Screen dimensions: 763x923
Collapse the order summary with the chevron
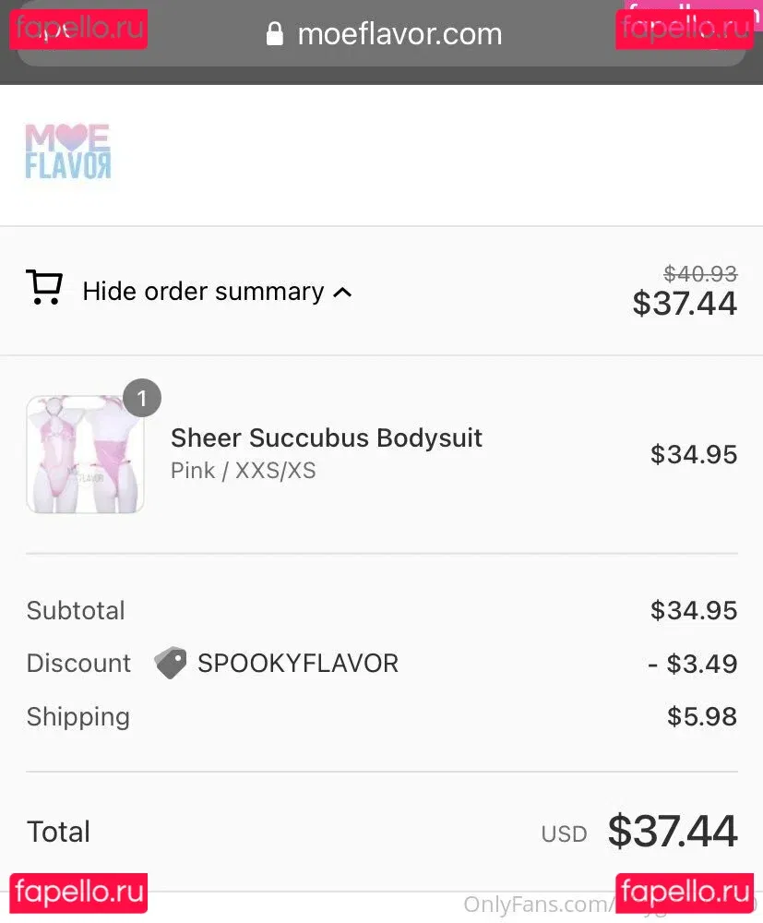pos(342,293)
